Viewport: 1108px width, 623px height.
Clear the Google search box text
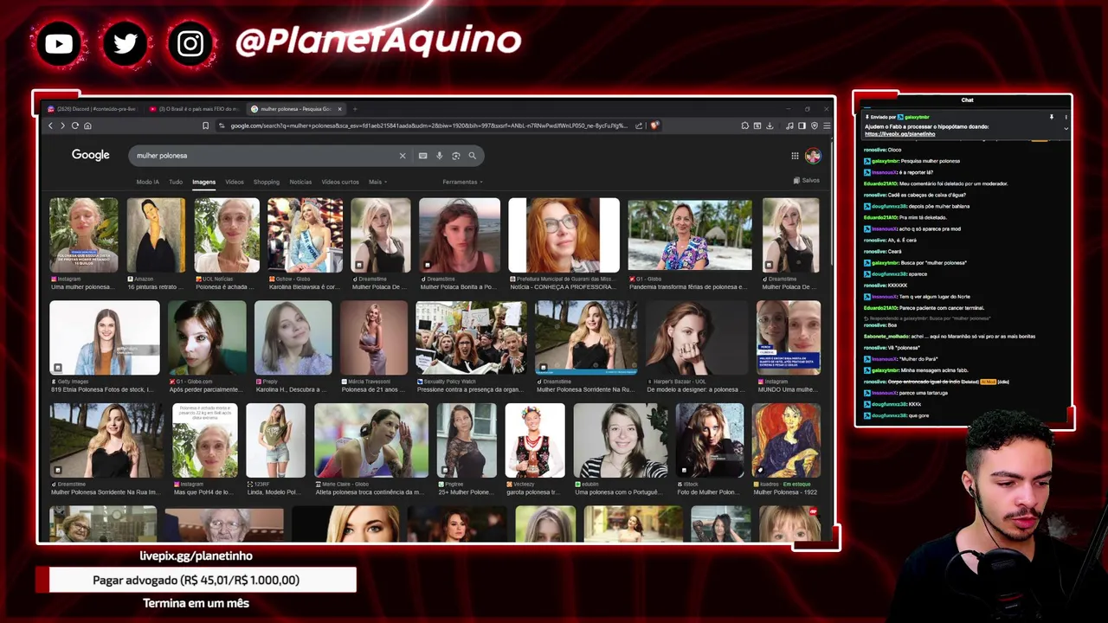tap(402, 156)
